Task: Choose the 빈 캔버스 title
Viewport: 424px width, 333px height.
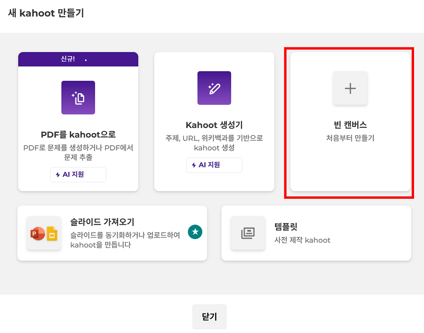Action: tap(350, 125)
